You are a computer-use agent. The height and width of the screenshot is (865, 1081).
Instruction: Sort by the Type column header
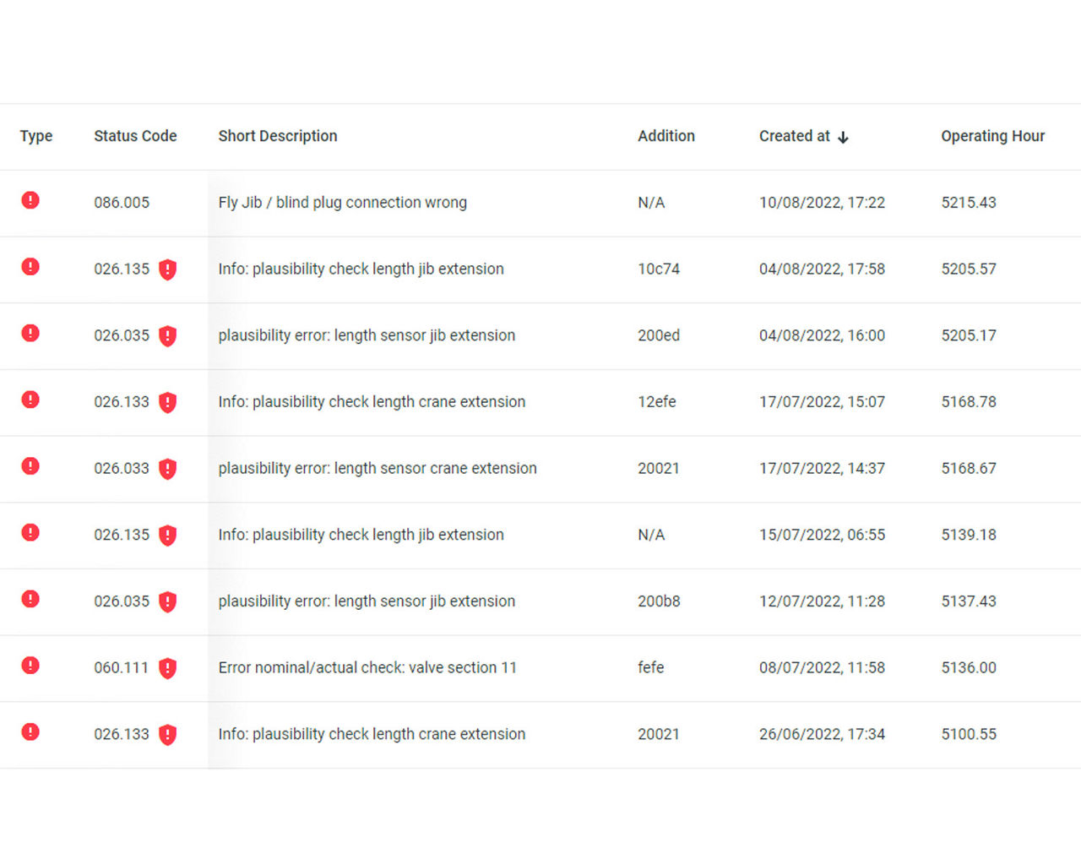pyautogui.click(x=36, y=136)
